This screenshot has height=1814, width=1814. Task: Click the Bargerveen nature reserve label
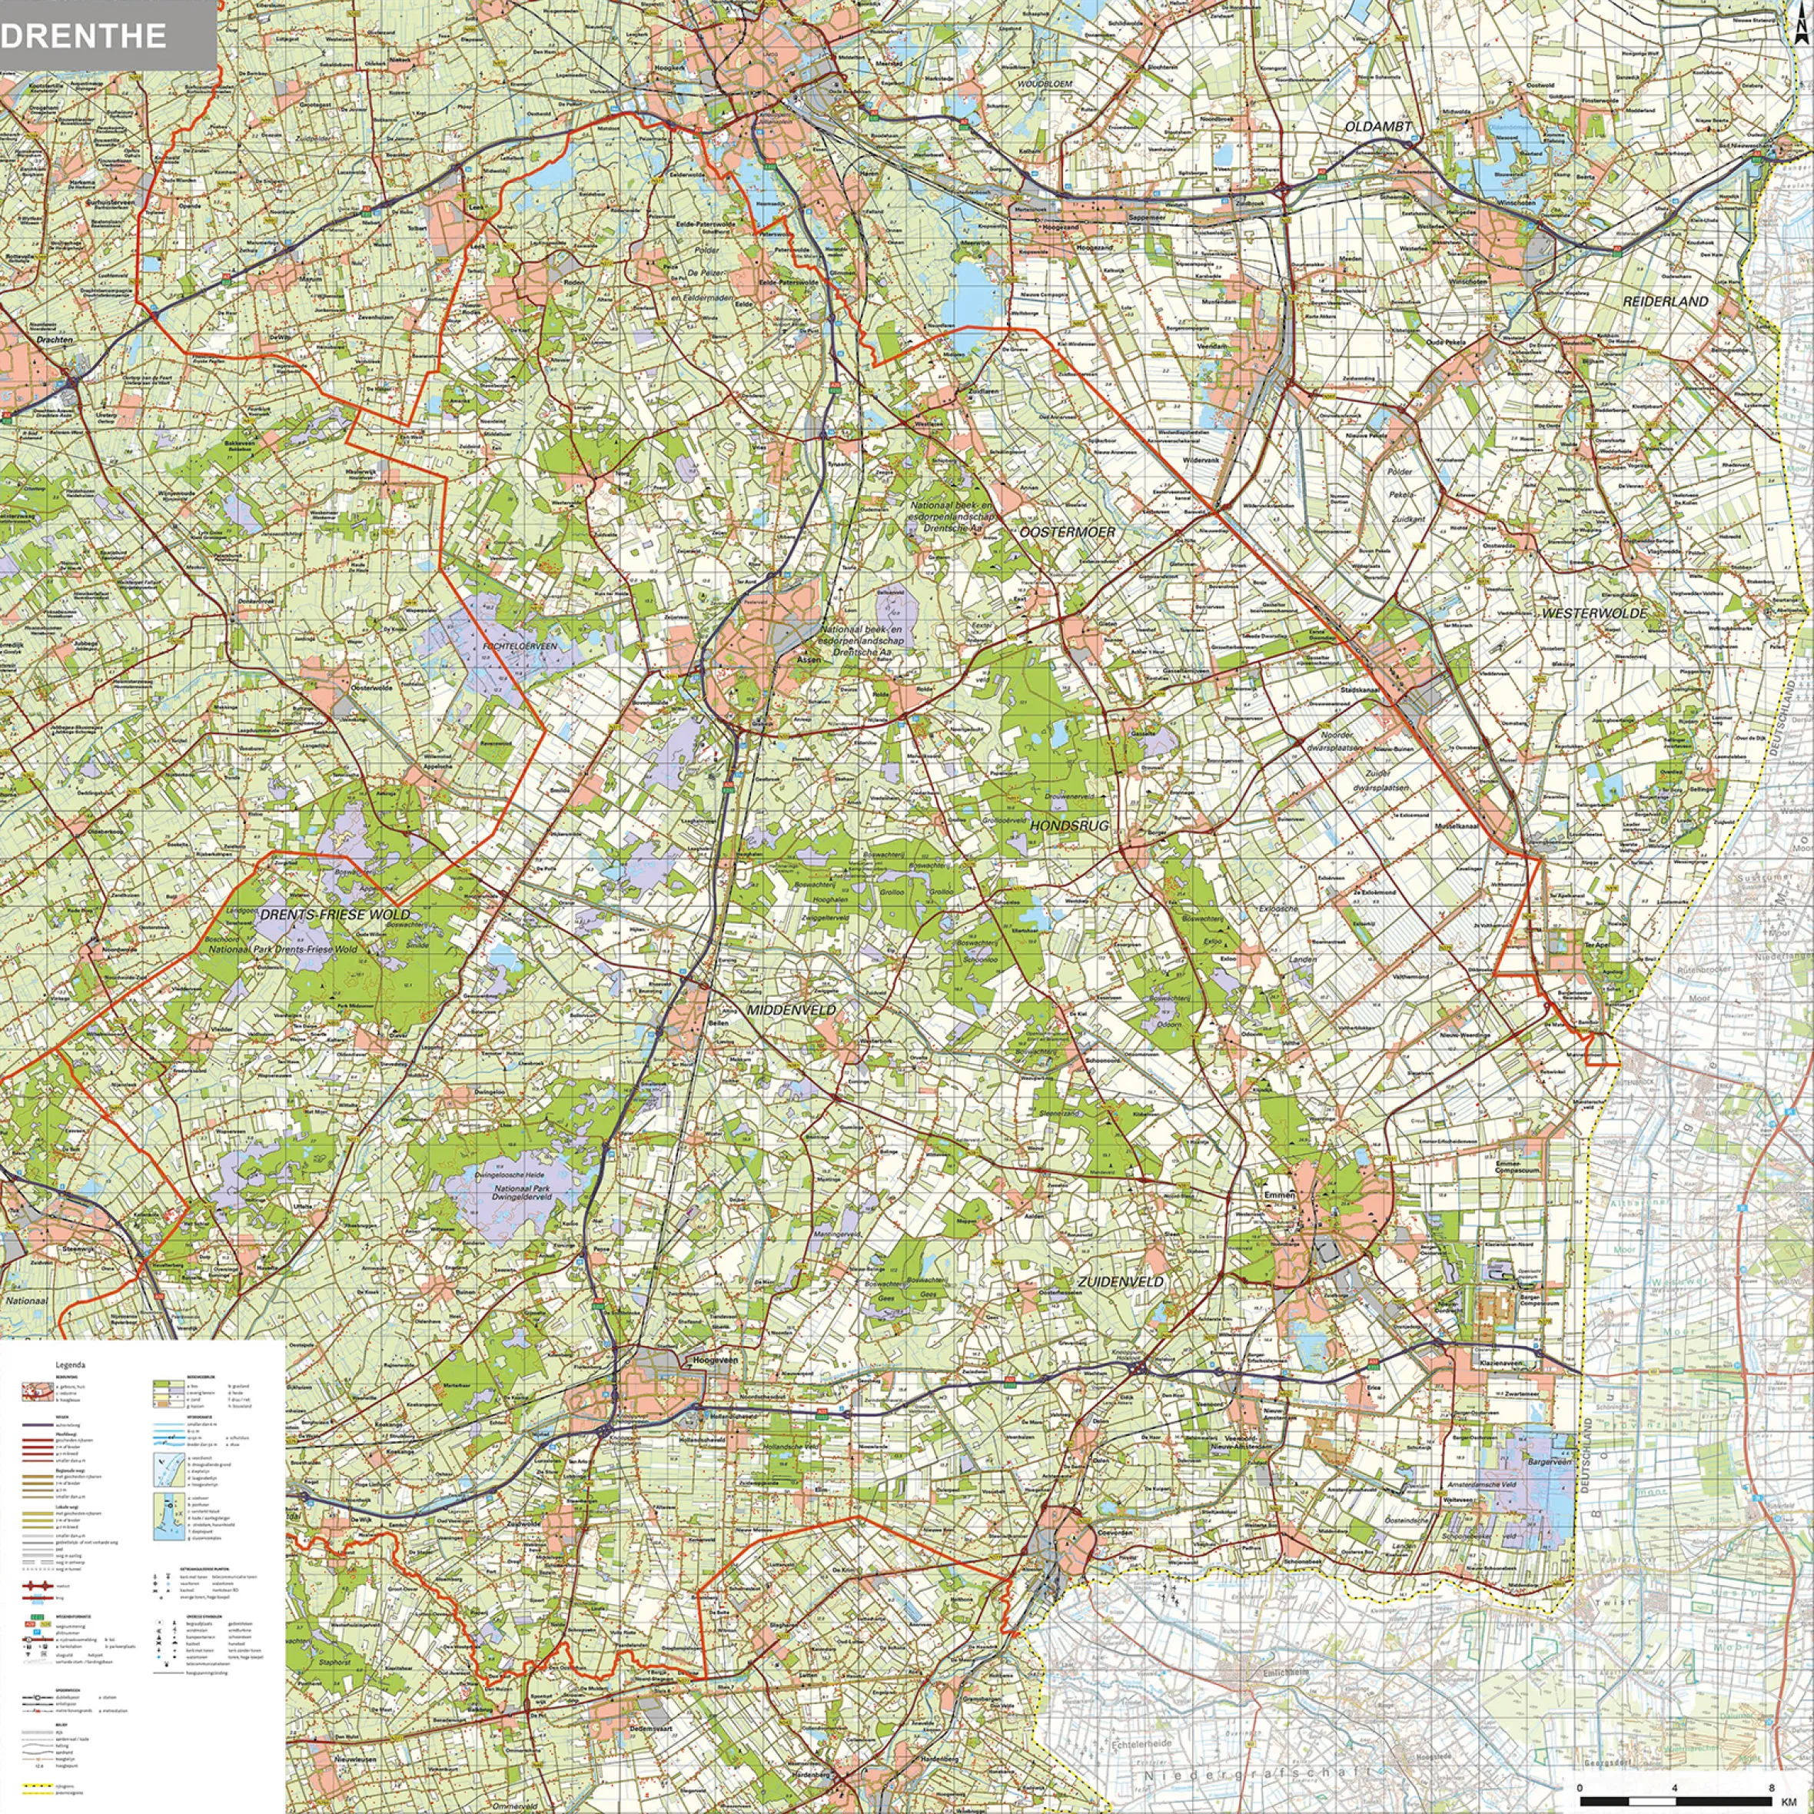point(1550,1463)
